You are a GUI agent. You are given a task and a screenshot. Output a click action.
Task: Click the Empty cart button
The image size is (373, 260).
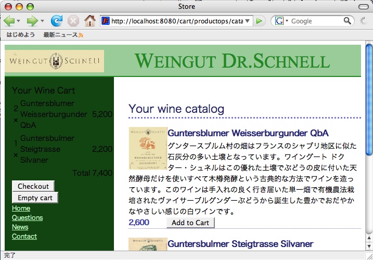pos(35,198)
